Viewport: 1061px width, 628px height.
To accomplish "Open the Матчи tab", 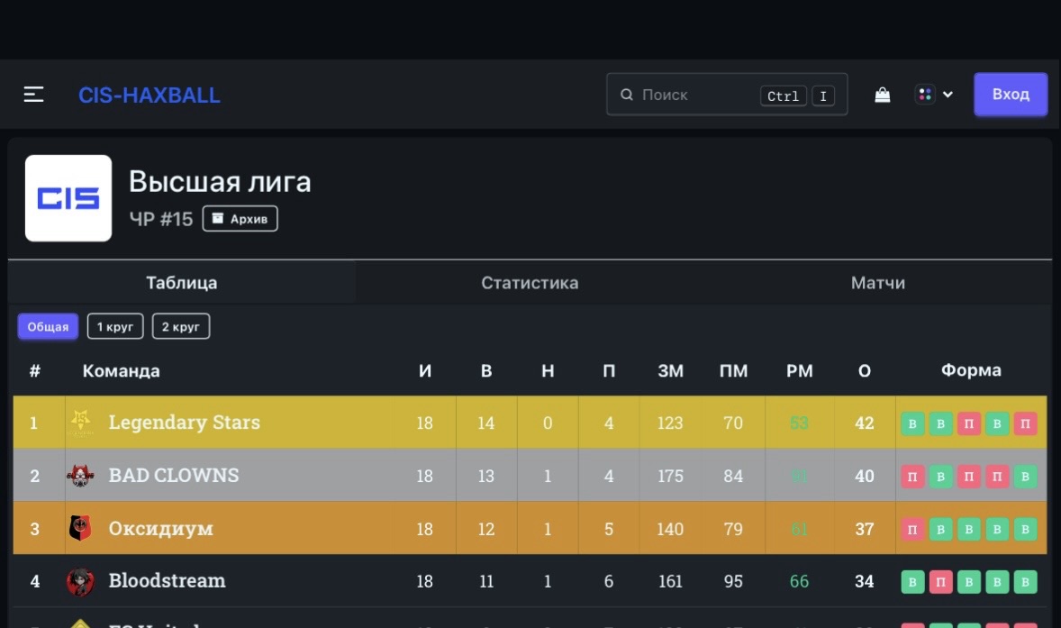I will (x=877, y=283).
